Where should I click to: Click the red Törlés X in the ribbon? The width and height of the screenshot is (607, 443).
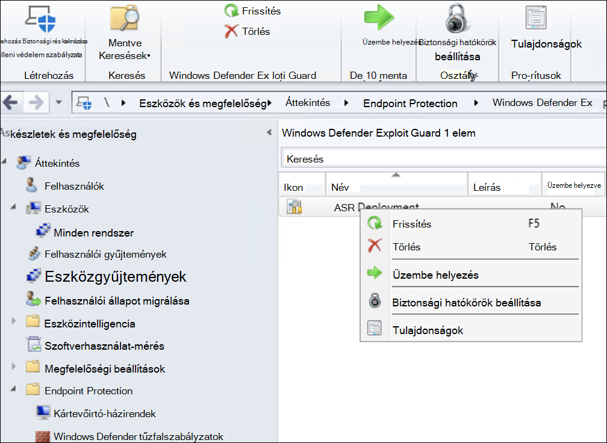pyautogui.click(x=231, y=31)
